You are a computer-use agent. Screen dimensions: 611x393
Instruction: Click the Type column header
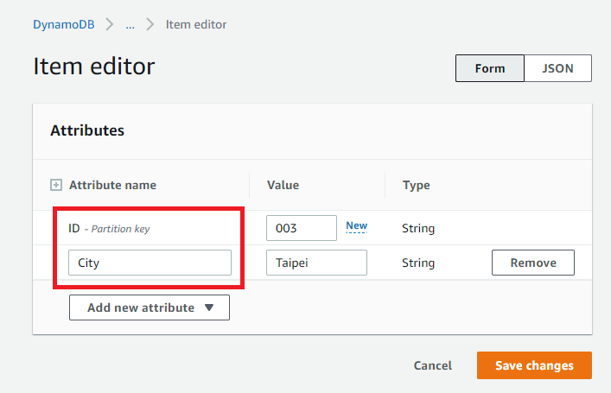pyautogui.click(x=416, y=185)
